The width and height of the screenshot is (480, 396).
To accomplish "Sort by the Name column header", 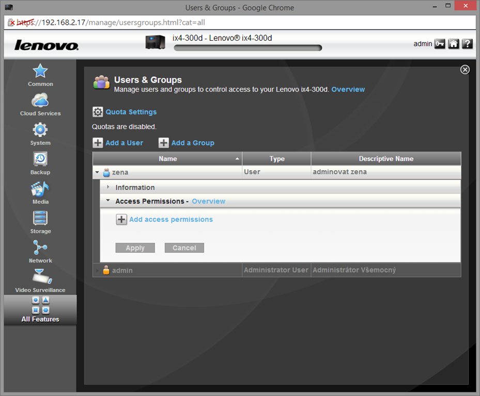I will point(167,159).
